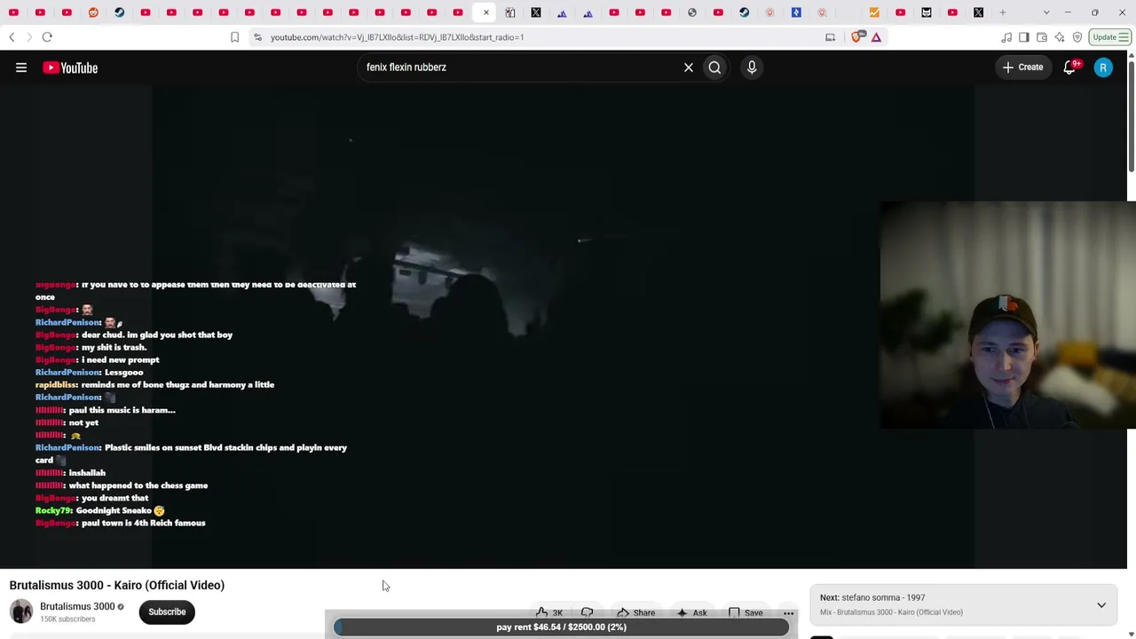Image resolution: width=1136 pixels, height=639 pixels.
Task: Click chat line "paul this music is haram..."
Action: tap(122, 410)
